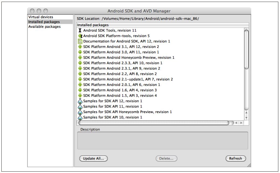Click the window resize grip at corner
The image size is (280, 173).
point(249,165)
